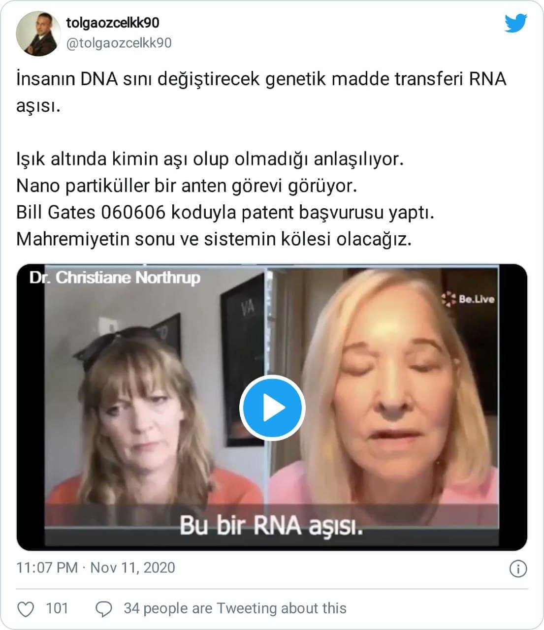Click the tolgaozcelkk90 display name
The height and width of the screenshot is (630, 544).
(113, 23)
